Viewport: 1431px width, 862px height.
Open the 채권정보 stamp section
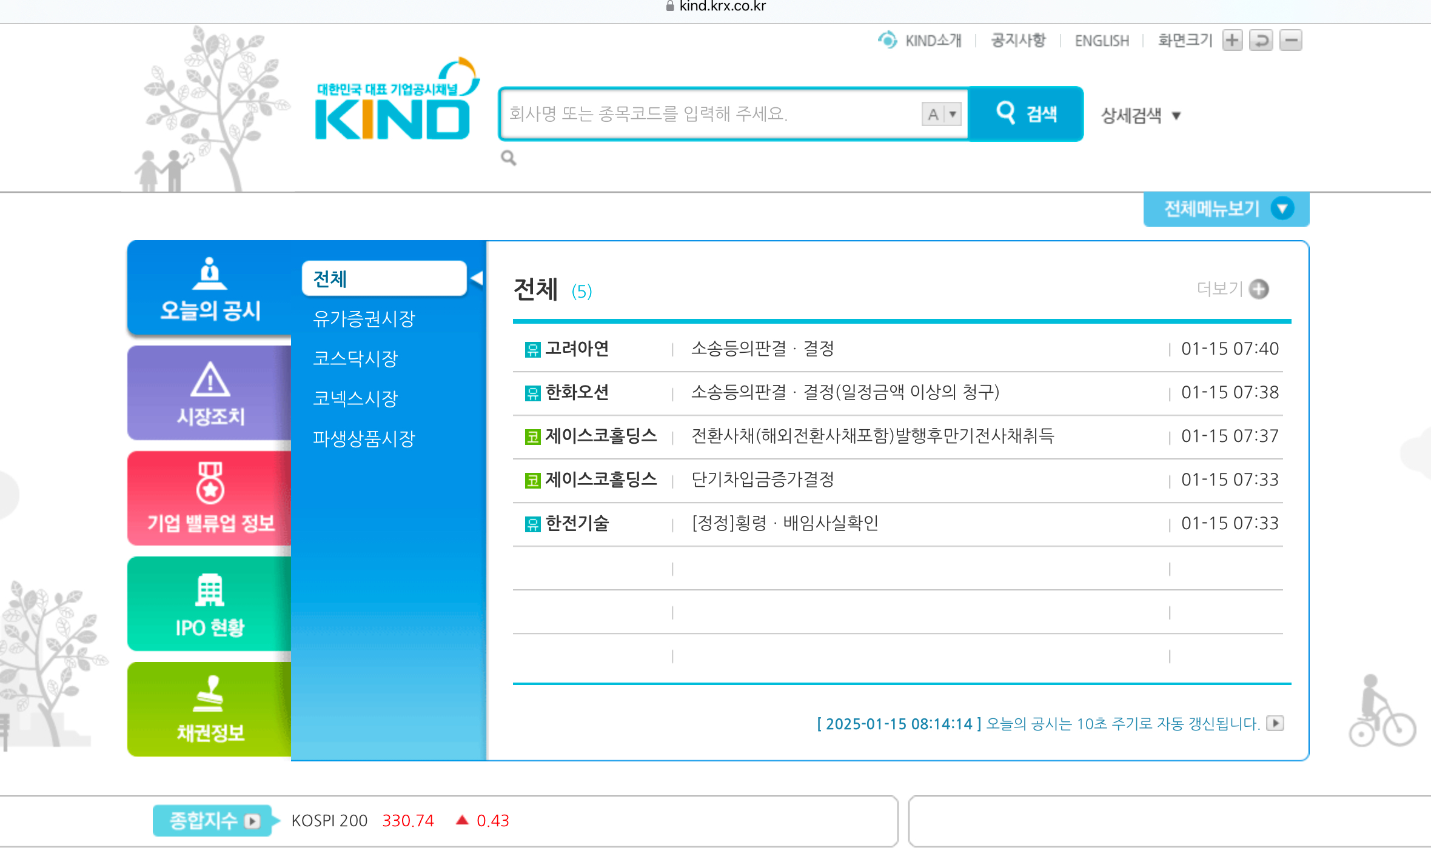(210, 709)
